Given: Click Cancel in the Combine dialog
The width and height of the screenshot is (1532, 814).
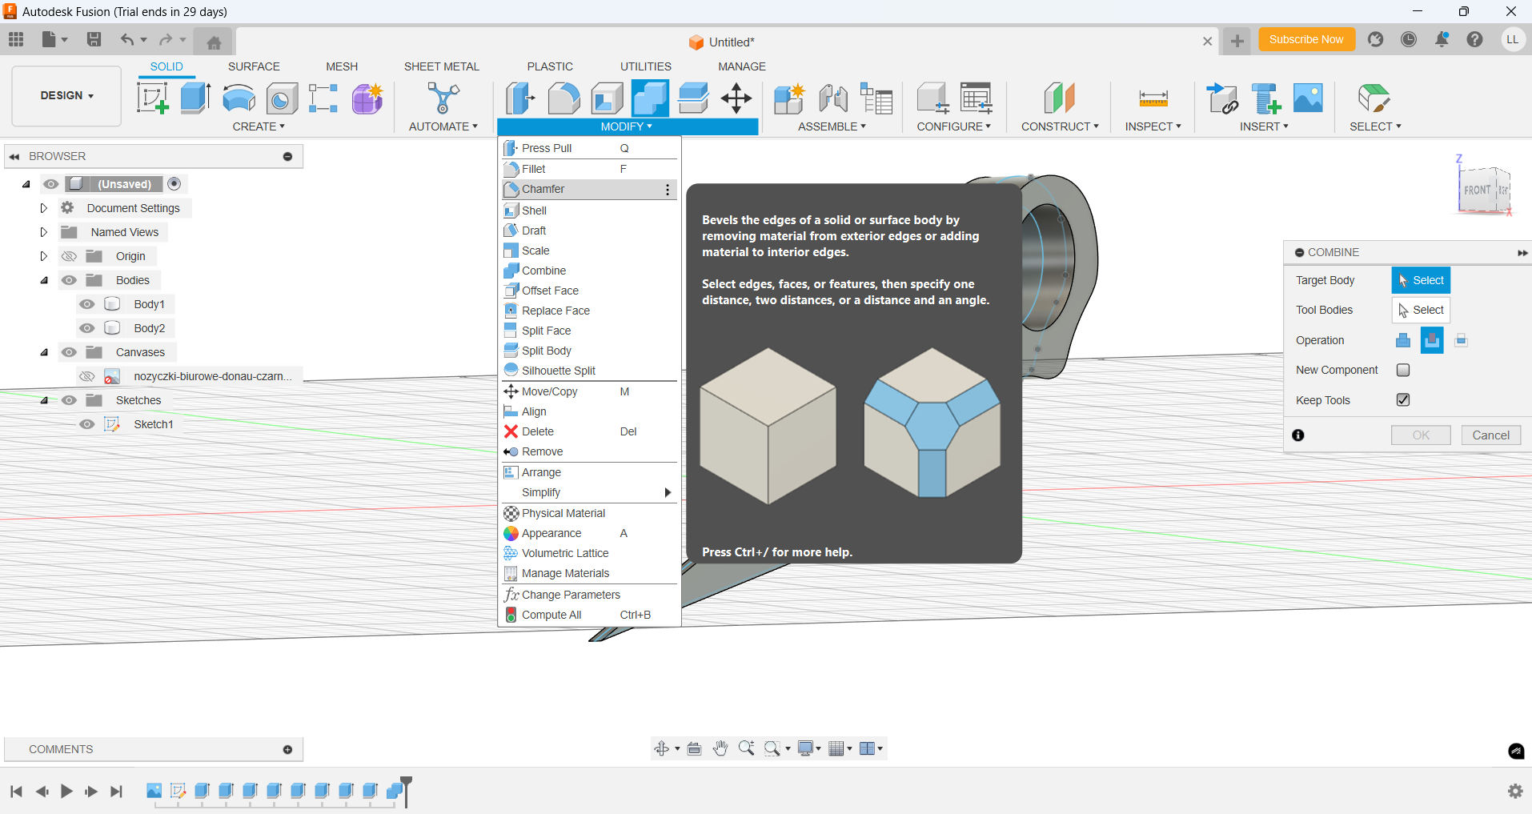Looking at the screenshot, I should click(x=1490, y=435).
